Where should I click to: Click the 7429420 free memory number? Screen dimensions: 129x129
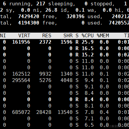tap(29, 16)
